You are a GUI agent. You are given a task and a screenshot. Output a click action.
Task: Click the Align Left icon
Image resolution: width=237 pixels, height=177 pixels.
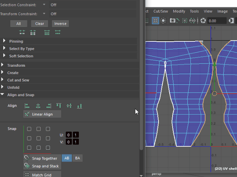[x=27, y=106]
